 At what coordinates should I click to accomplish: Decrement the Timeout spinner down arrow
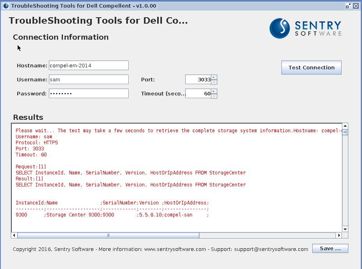coord(214,96)
